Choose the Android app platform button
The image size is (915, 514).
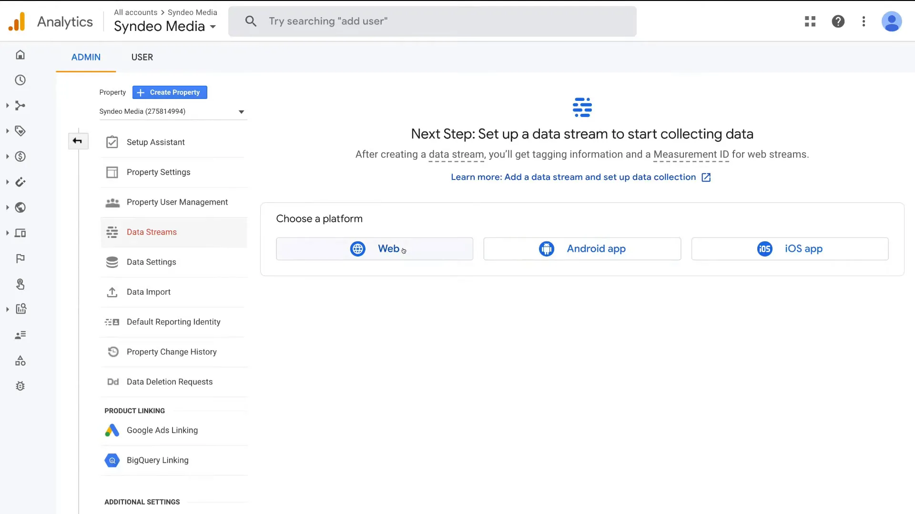click(582, 249)
